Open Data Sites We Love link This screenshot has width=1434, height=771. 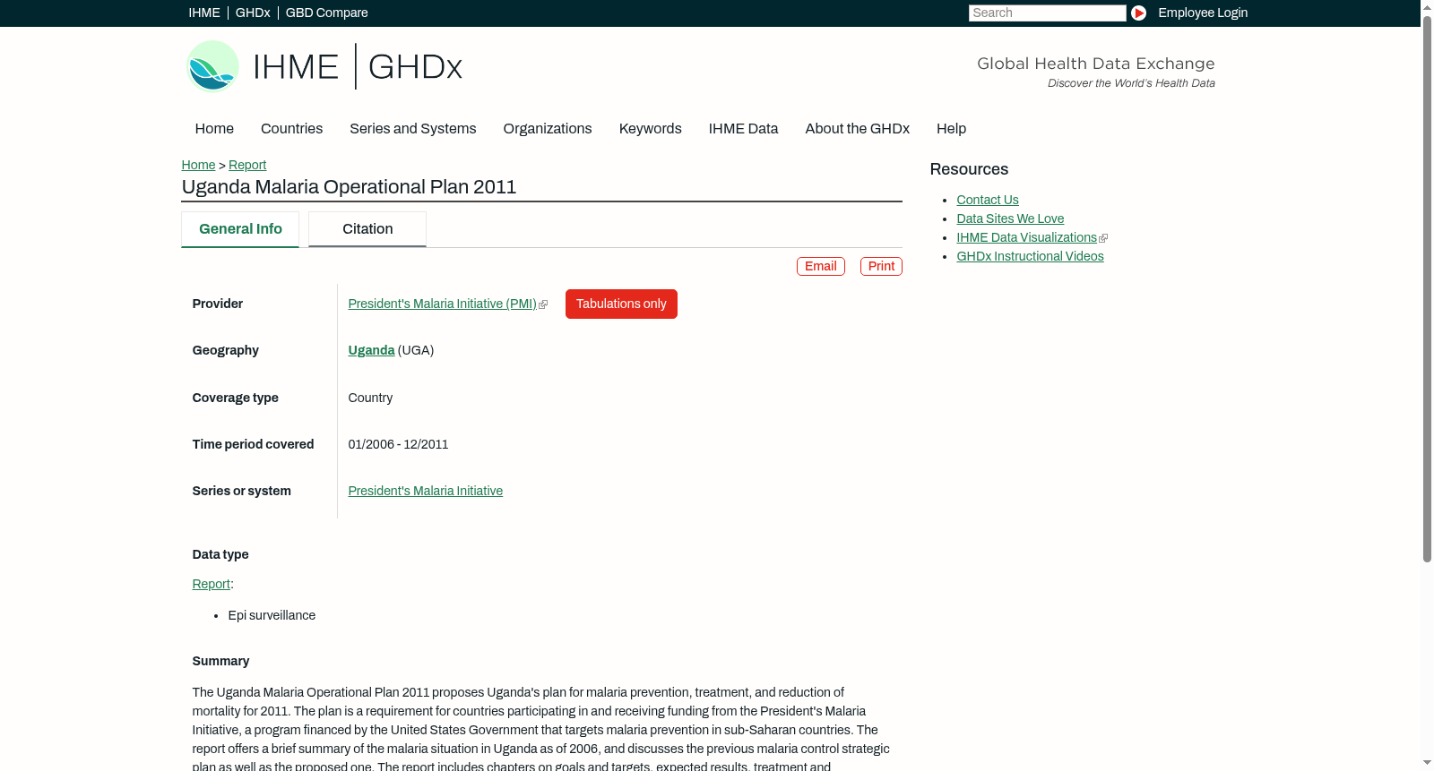[x=1010, y=219]
